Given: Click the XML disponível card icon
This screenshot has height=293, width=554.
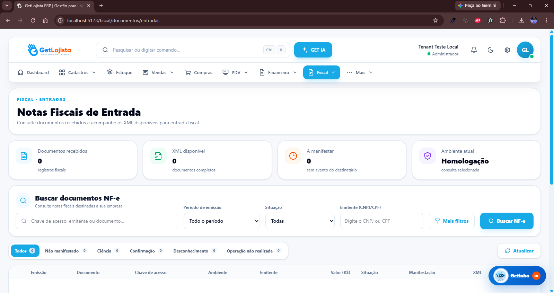Looking at the screenshot, I should point(158,156).
